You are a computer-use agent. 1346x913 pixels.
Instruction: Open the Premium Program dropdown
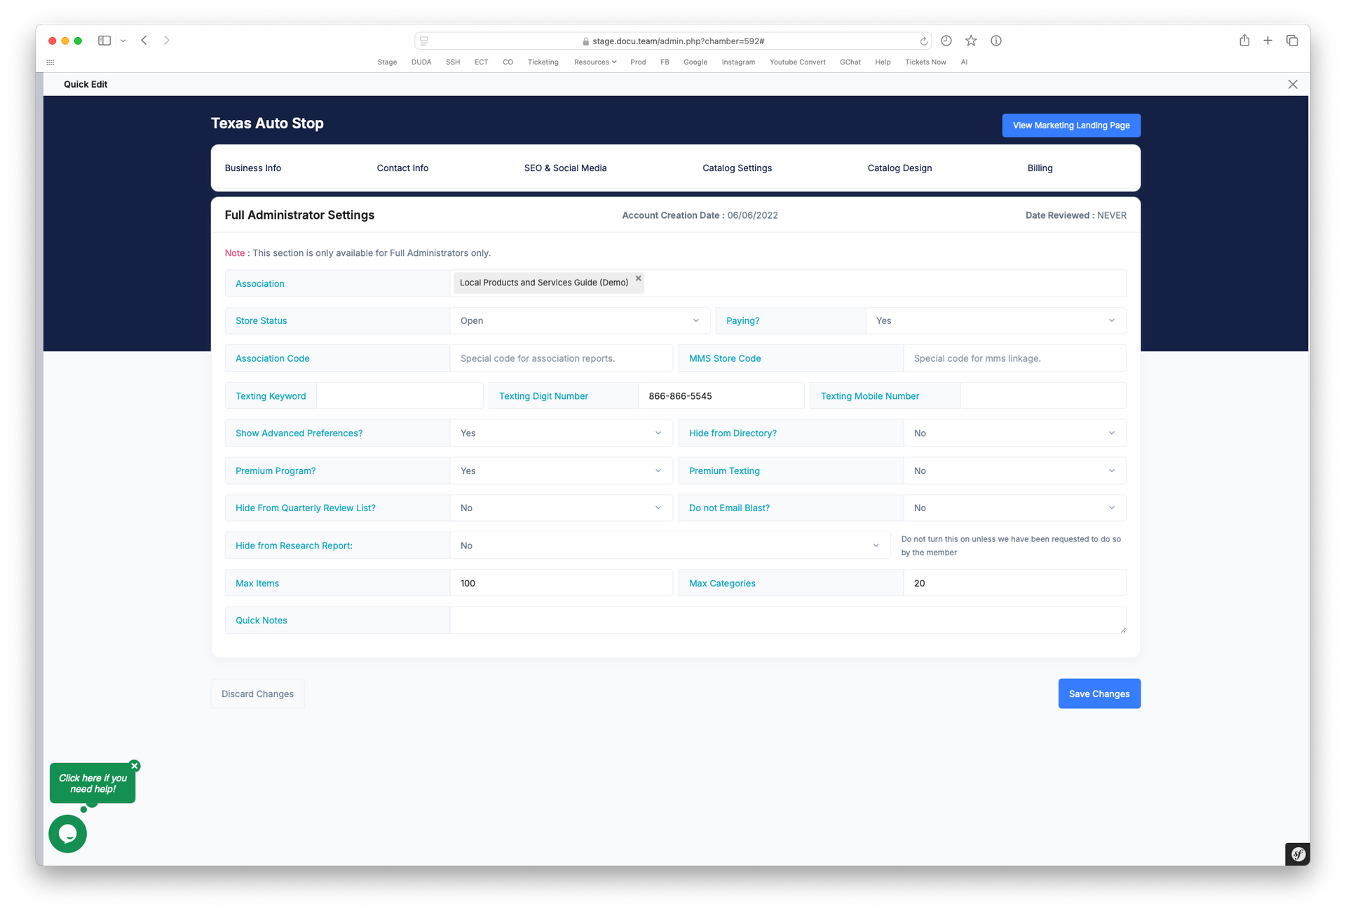click(x=561, y=471)
